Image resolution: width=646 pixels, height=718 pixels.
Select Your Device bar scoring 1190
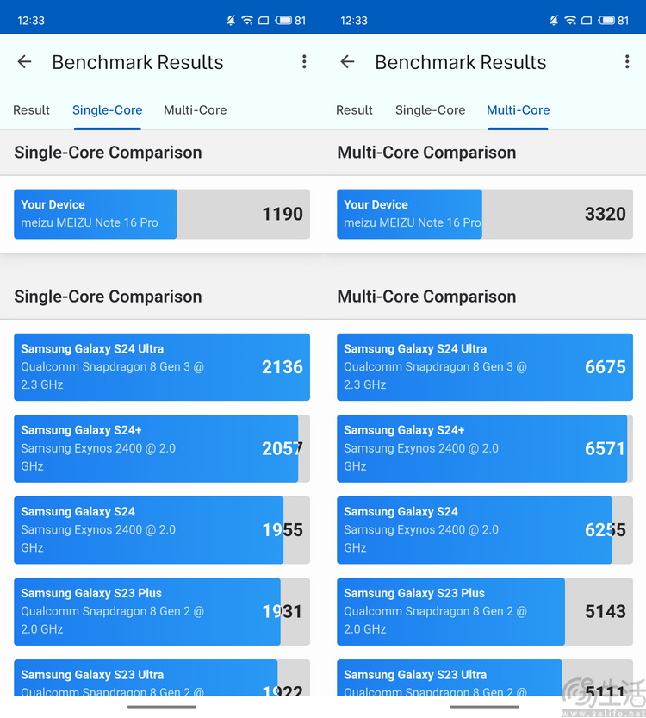(x=162, y=214)
